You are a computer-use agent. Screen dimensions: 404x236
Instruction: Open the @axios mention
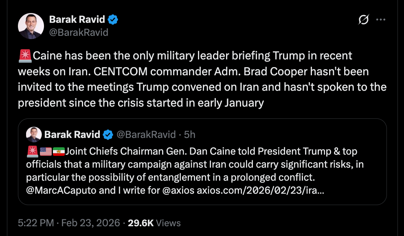coord(178,191)
